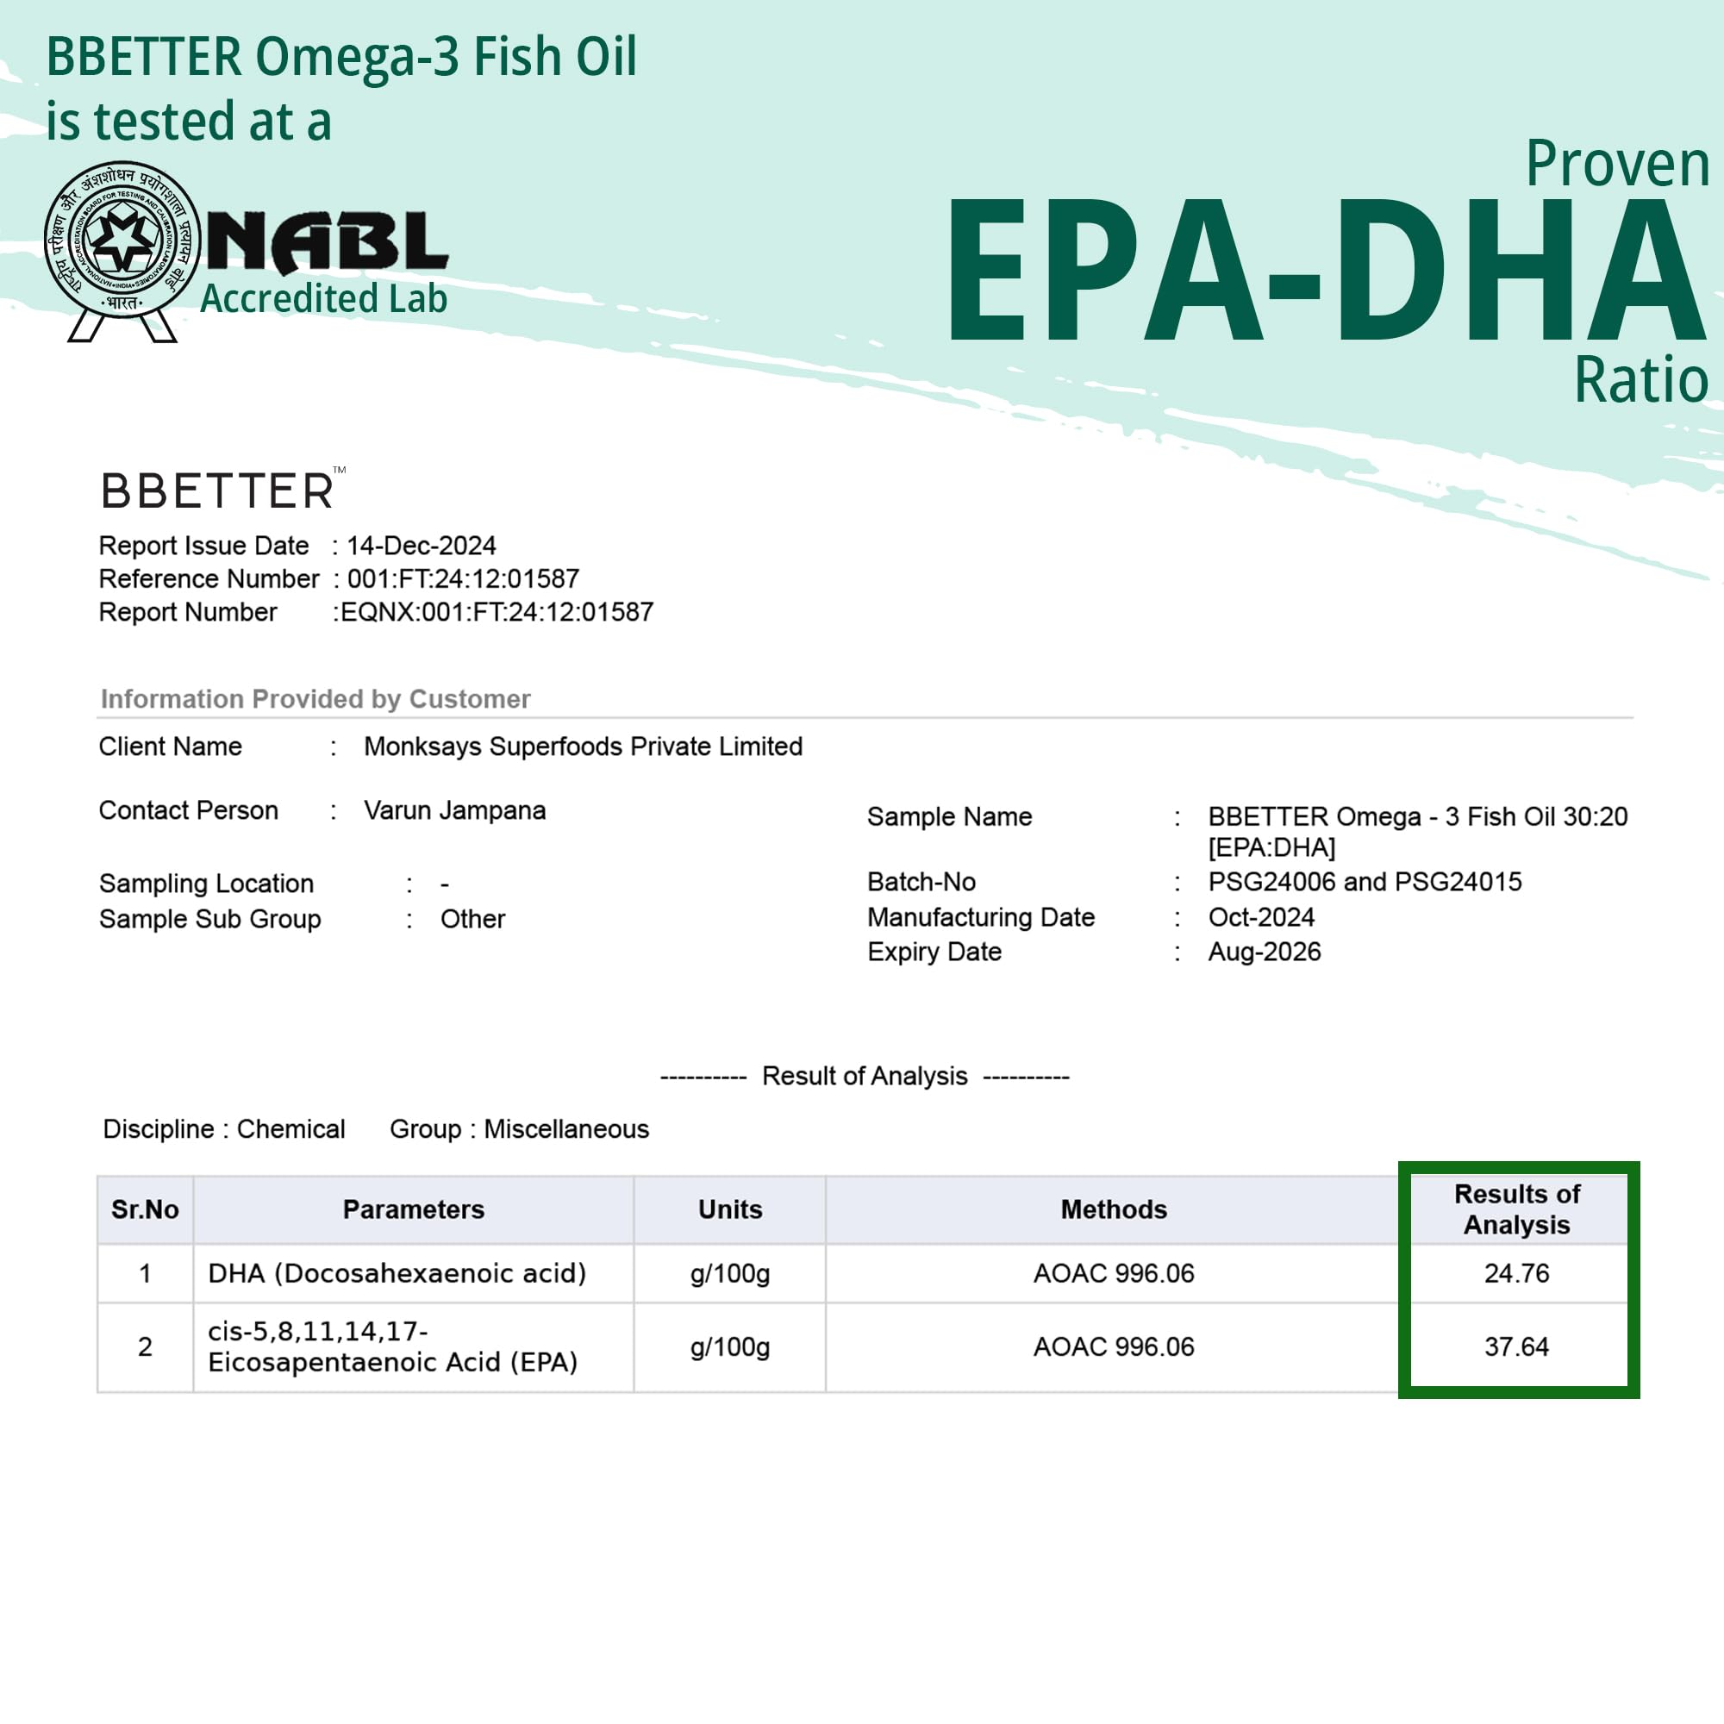
Task: Click the Information Provided by Customer heading
Action: pos(315,699)
